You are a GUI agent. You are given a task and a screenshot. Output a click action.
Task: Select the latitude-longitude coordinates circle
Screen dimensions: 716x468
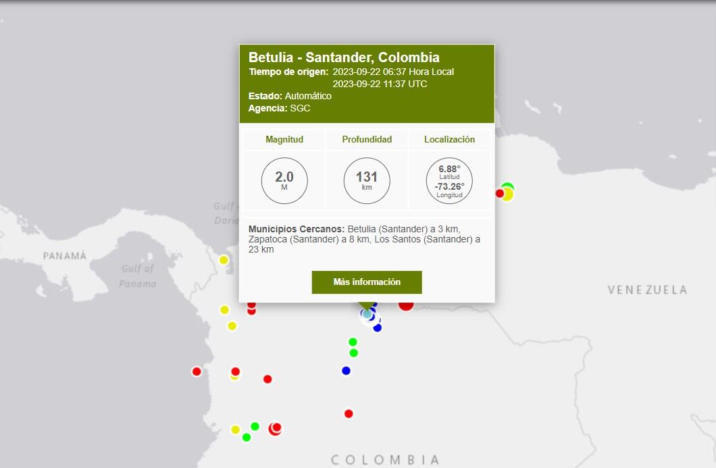pos(449,180)
